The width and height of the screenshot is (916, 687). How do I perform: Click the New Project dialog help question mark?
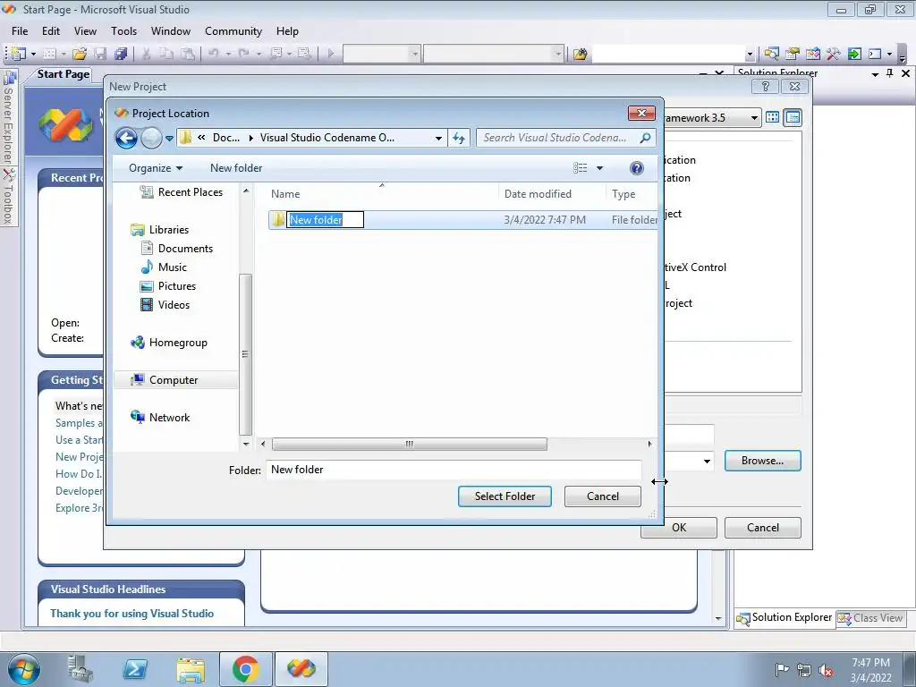click(x=766, y=87)
